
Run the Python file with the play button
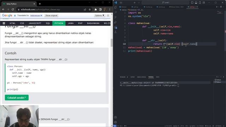[216, 7]
